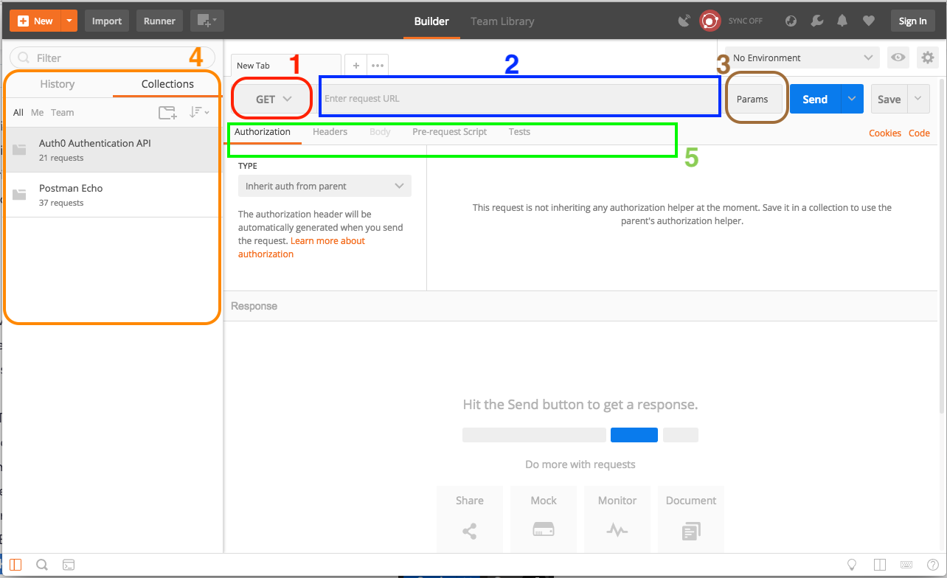The height and width of the screenshot is (578, 947).
Task: Open settings via the wrench icon
Action: coord(816,21)
